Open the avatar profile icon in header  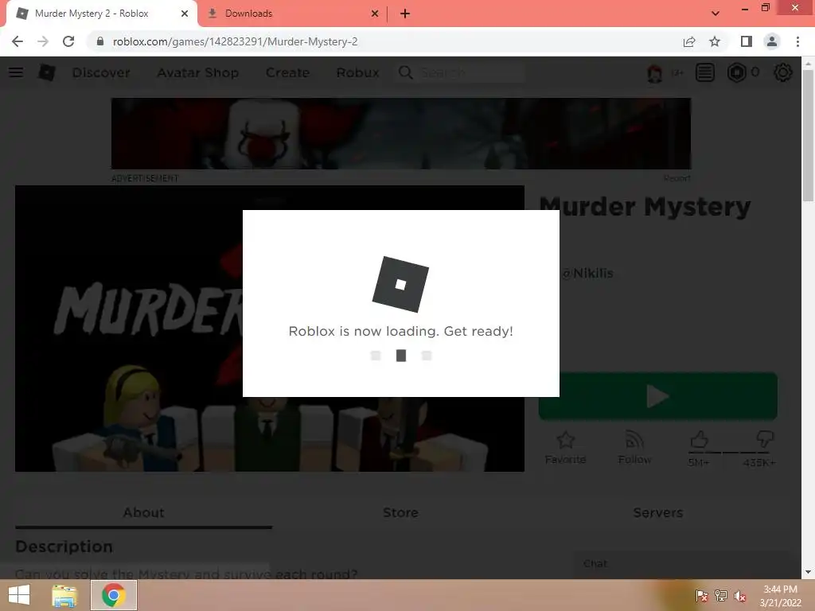pyautogui.click(x=654, y=72)
